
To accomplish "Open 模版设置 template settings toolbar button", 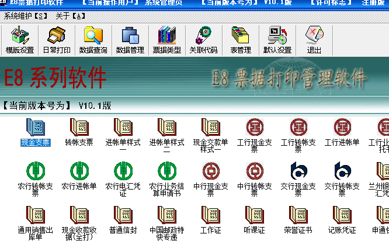I will [20, 40].
